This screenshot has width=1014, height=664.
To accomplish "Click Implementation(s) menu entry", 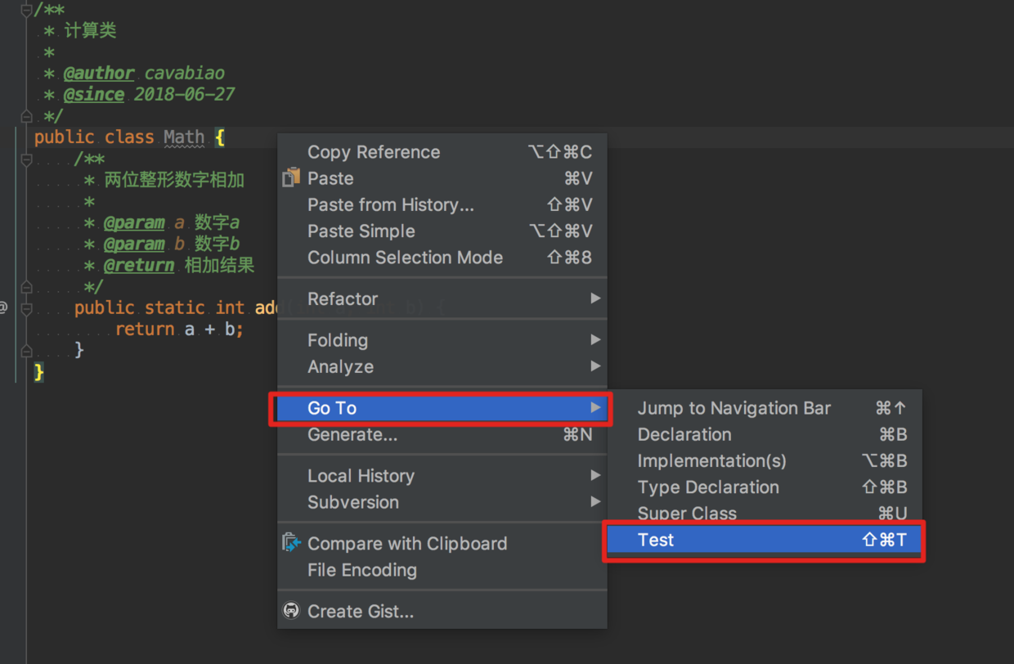I will (x=711, y=460).
